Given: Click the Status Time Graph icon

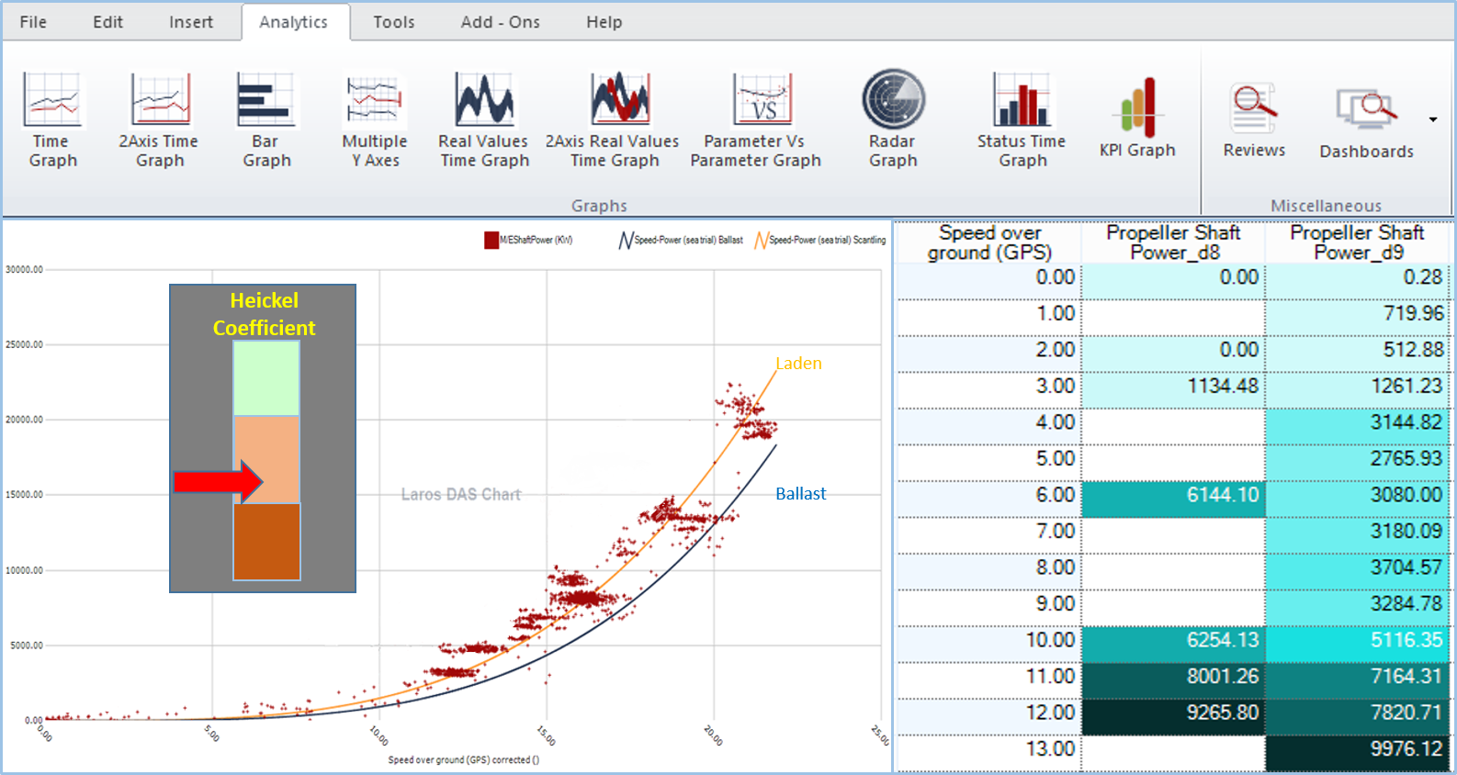Looking at the screenshot, I should pyautogui.click(x=1022, y=119).
